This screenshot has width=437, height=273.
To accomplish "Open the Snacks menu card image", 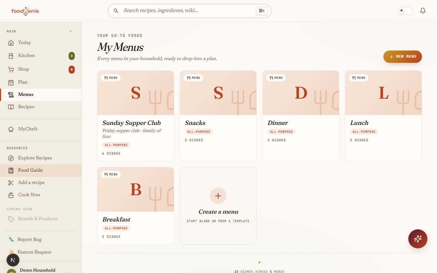I will [218, 93].
